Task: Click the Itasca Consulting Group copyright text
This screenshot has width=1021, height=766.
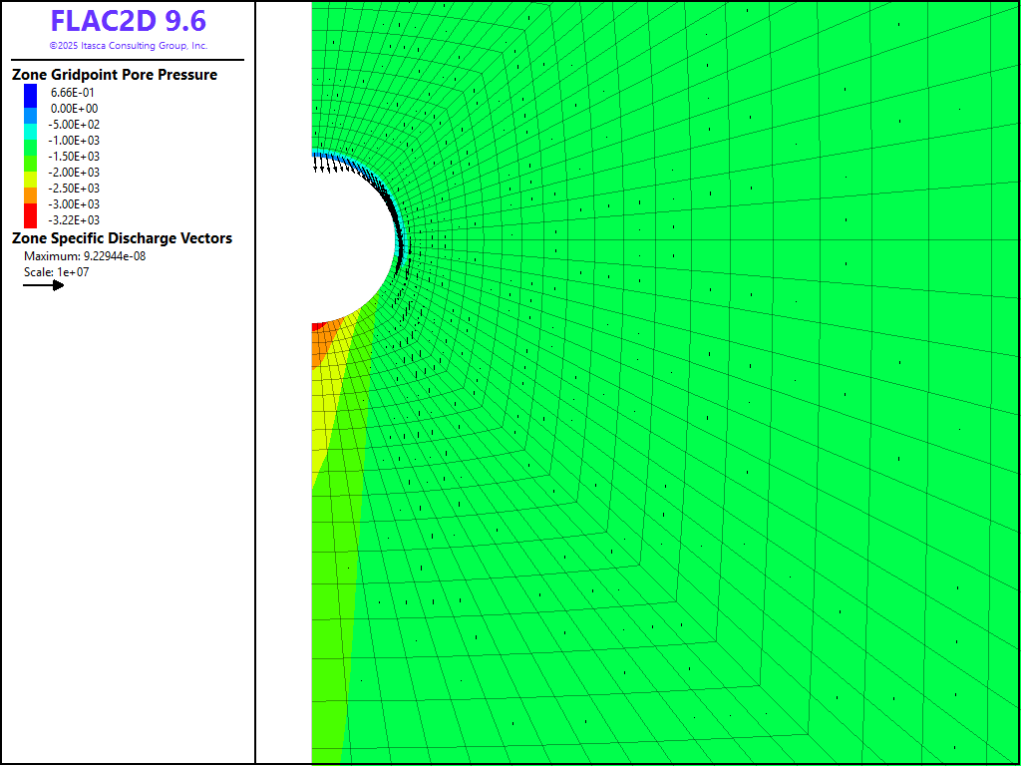Action: coord(128,46)
